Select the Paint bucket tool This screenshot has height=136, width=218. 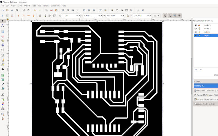click(3, 88)
